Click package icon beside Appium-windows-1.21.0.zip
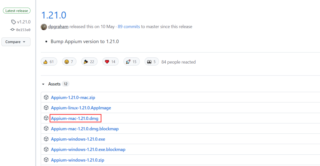 (46, 159)
